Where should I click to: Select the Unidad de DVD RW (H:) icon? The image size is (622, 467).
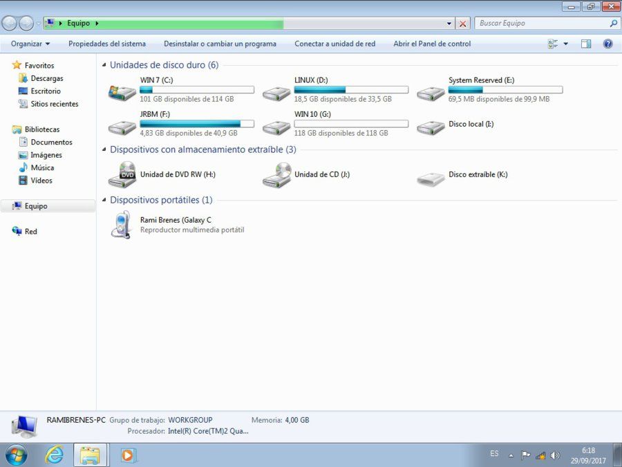(x=122, y=175)
